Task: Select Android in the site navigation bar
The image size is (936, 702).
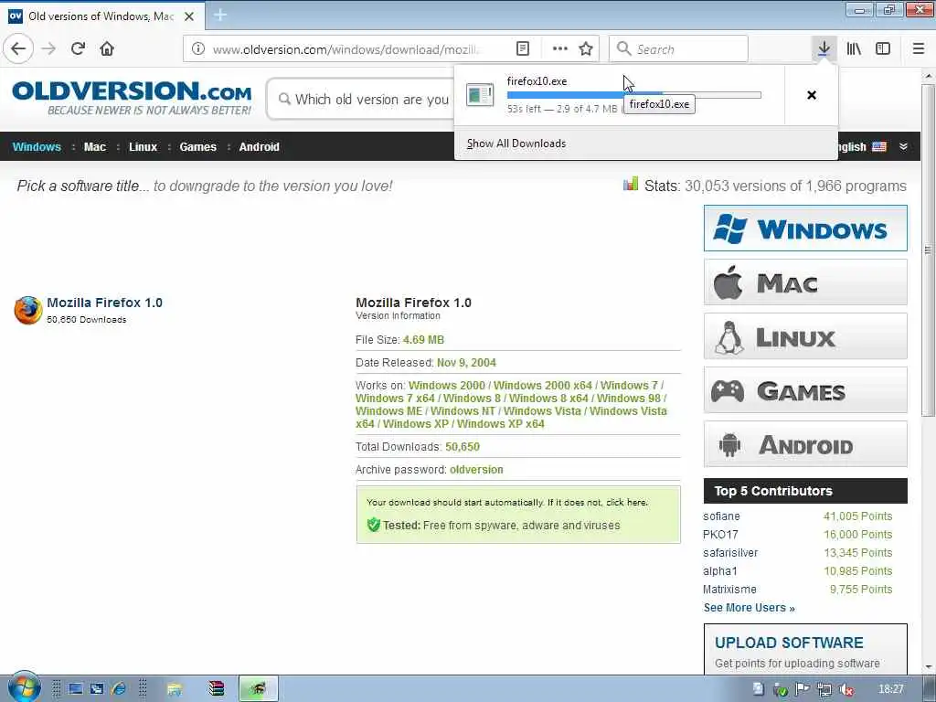Action: pyautogui.click(x=259, y=147)
